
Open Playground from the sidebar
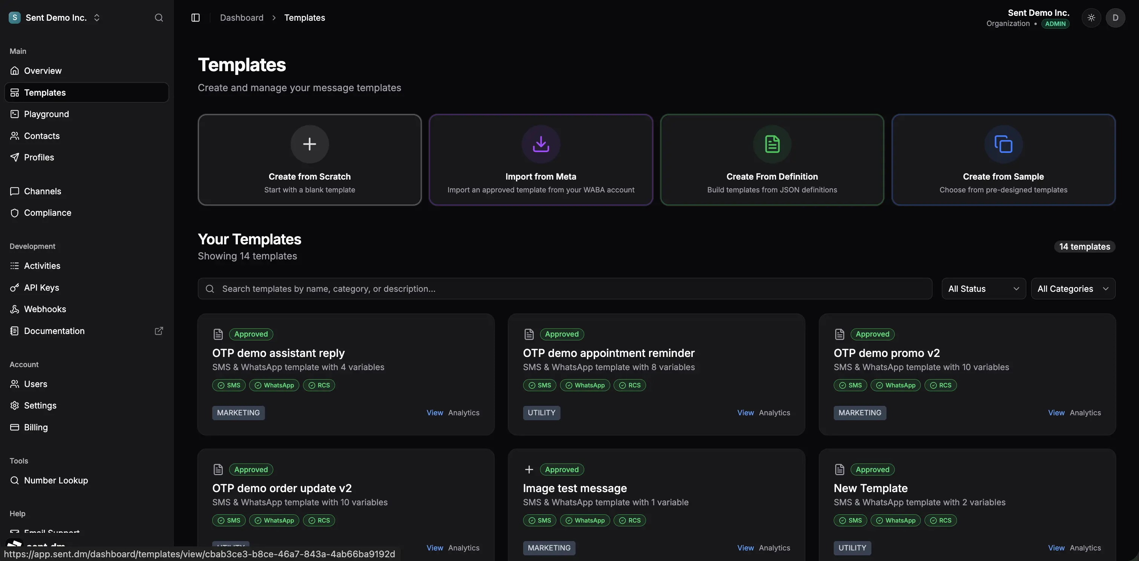click(x=86, y=114)
